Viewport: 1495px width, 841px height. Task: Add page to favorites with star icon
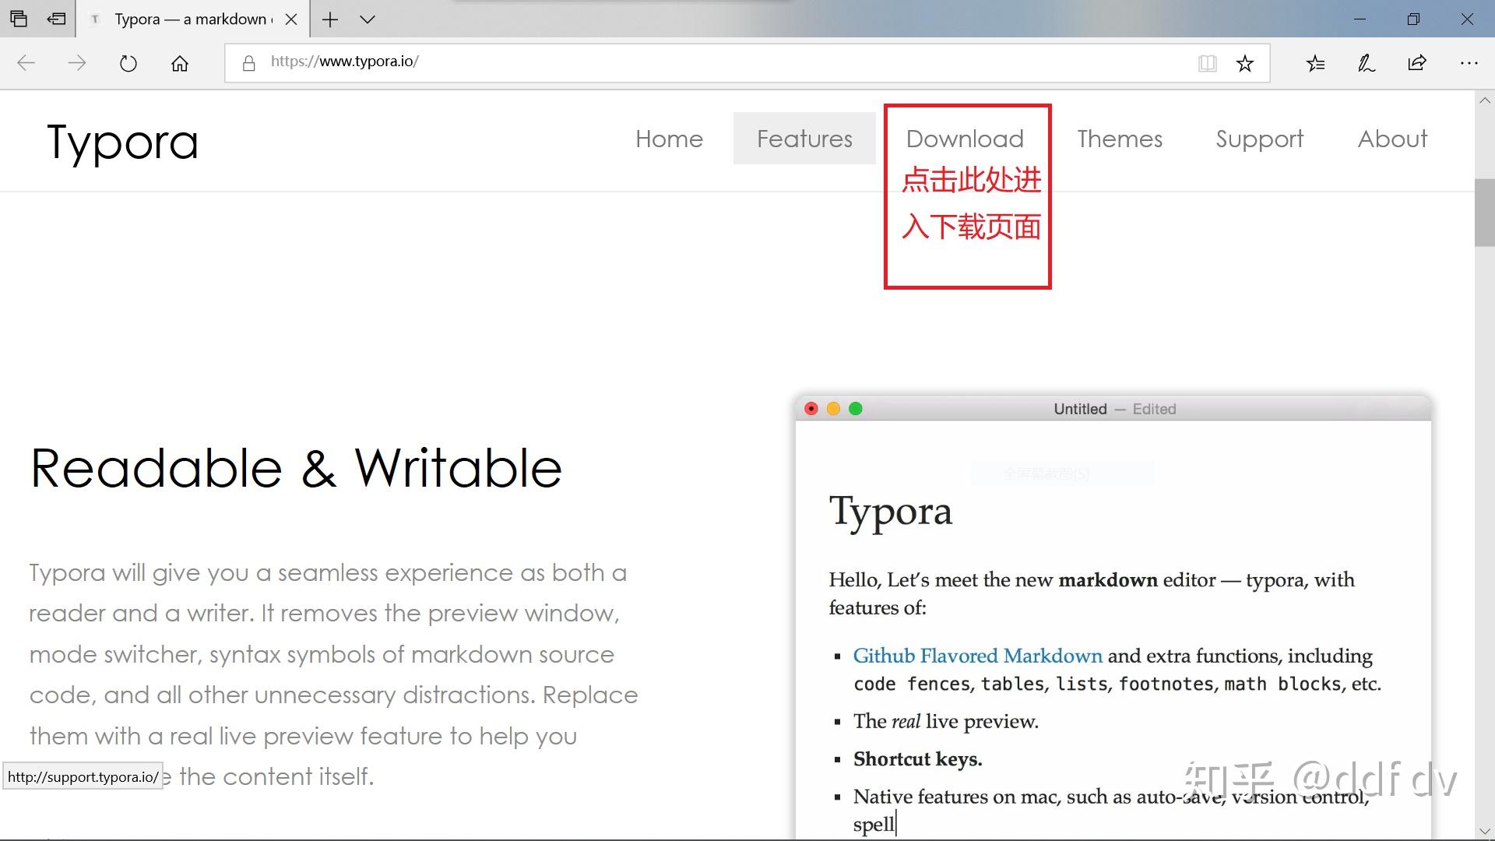click(1245, 63)
